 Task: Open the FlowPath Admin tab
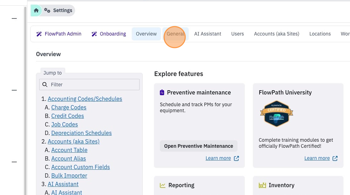click(59, 34)
